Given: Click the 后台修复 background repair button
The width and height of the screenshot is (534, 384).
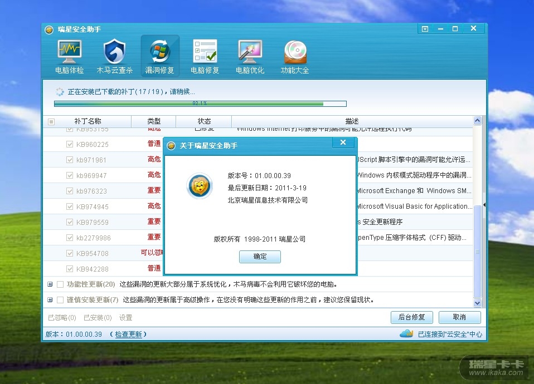Looking at the screenshot, I should pyautogui.click(x=412, y=317).
